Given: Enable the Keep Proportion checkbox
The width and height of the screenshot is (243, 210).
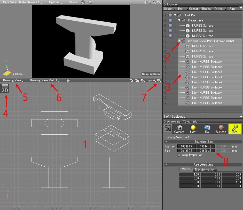Looking at the screenshot, I should click(x=179, y=155).
